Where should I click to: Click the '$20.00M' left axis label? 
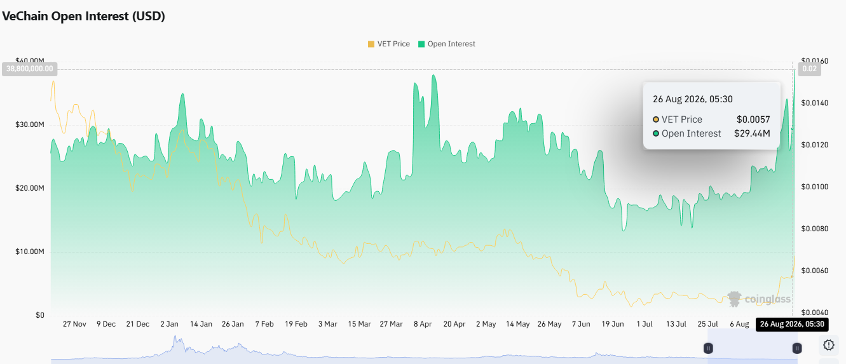pos(30,188)
